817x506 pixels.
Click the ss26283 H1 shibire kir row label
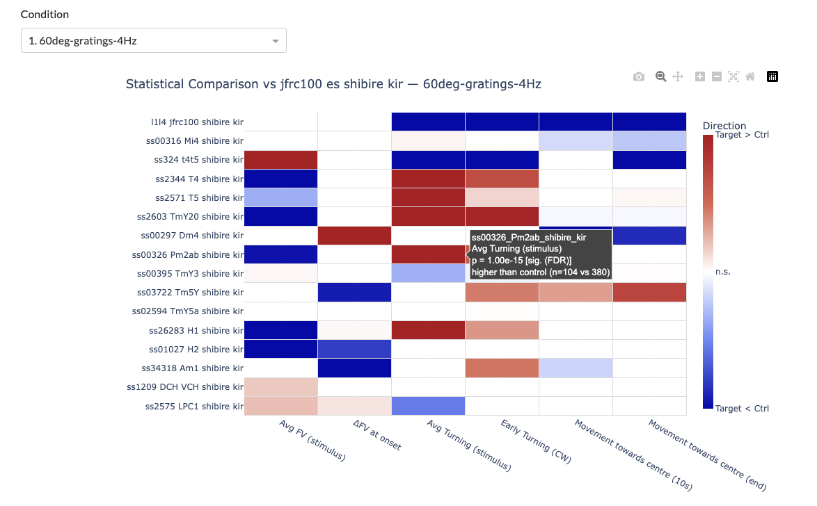pos(196,330)
